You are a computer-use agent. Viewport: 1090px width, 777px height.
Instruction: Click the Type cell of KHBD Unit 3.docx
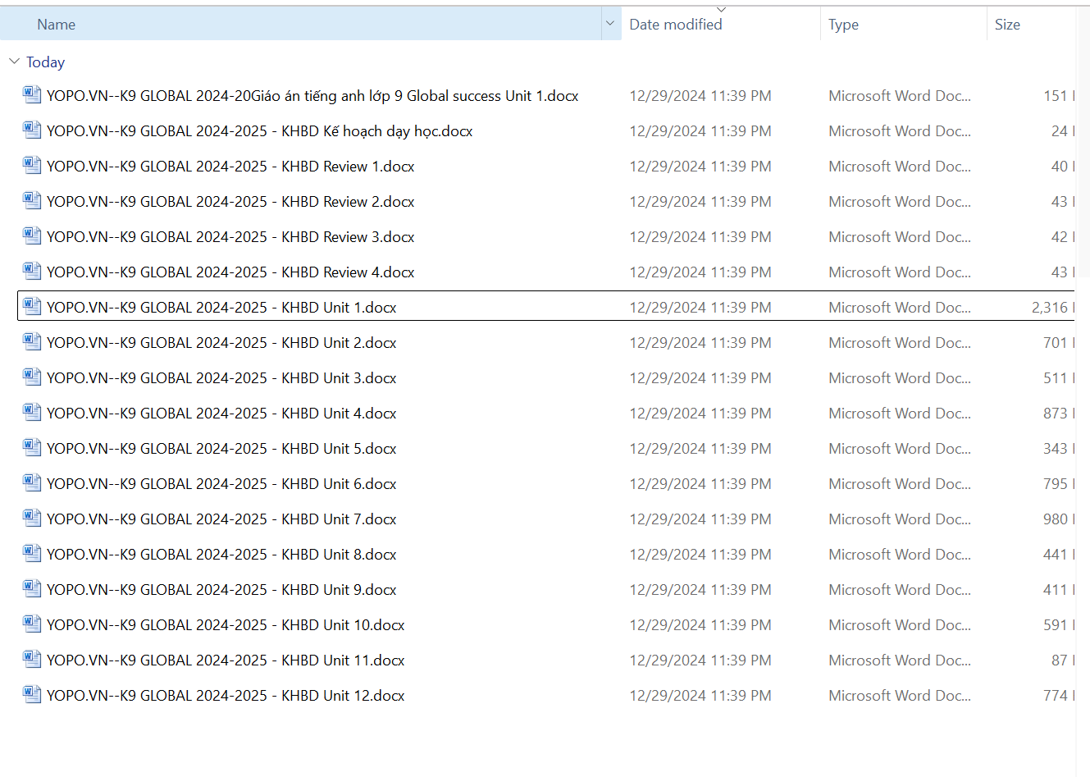click(900, 378)
